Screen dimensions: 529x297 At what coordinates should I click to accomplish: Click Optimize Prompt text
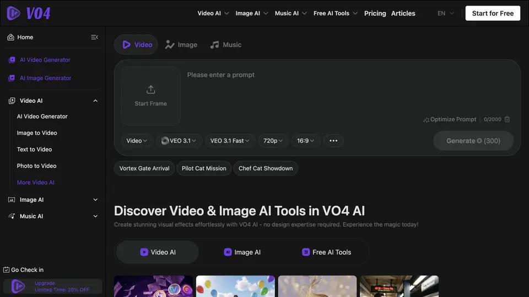click(x=453, y=119)
